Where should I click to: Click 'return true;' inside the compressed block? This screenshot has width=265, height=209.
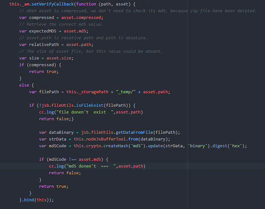(x=44, y=71)
